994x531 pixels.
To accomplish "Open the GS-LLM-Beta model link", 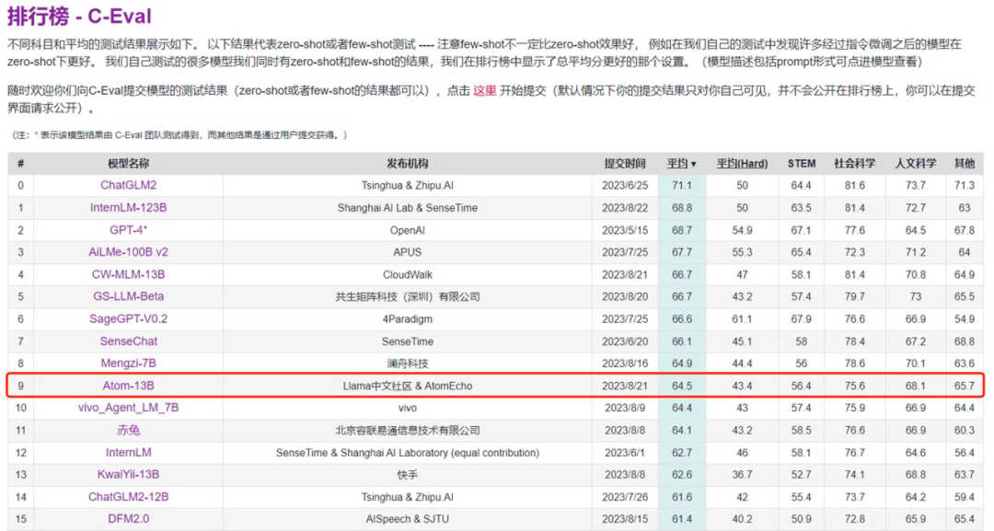I will click(x=128, y=296).
